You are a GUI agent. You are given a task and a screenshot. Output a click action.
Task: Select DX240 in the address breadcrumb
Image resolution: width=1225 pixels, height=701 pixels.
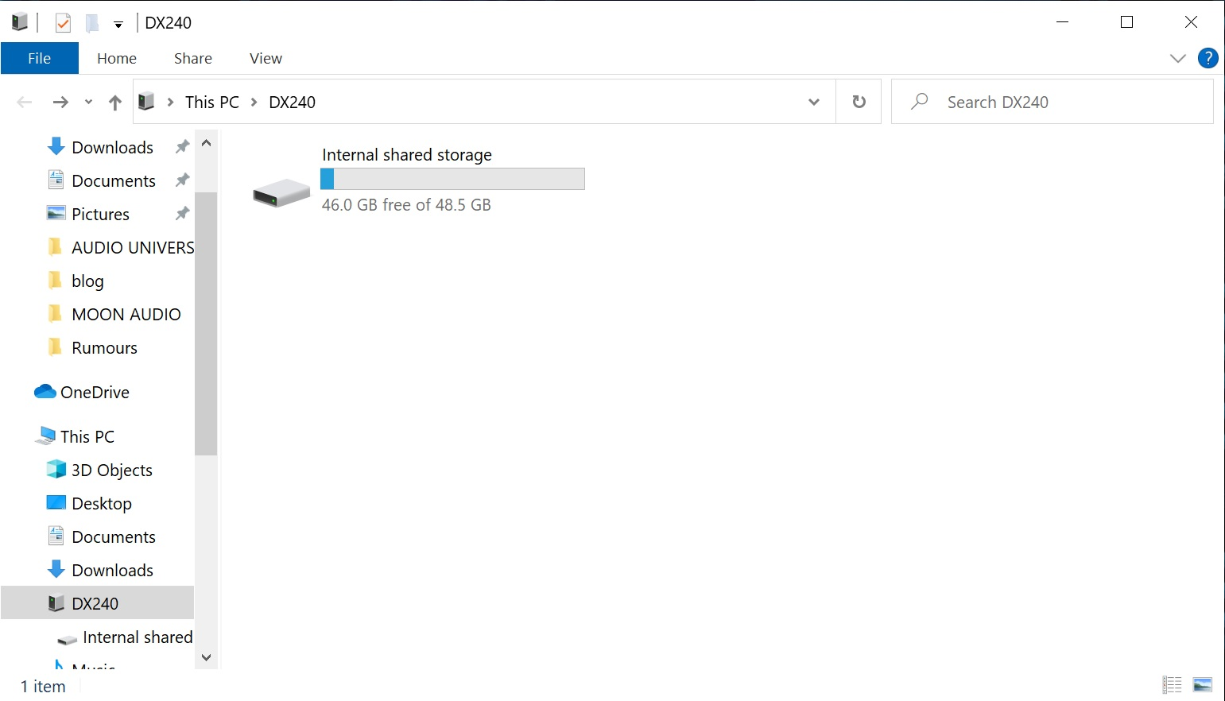click(293, 102)
